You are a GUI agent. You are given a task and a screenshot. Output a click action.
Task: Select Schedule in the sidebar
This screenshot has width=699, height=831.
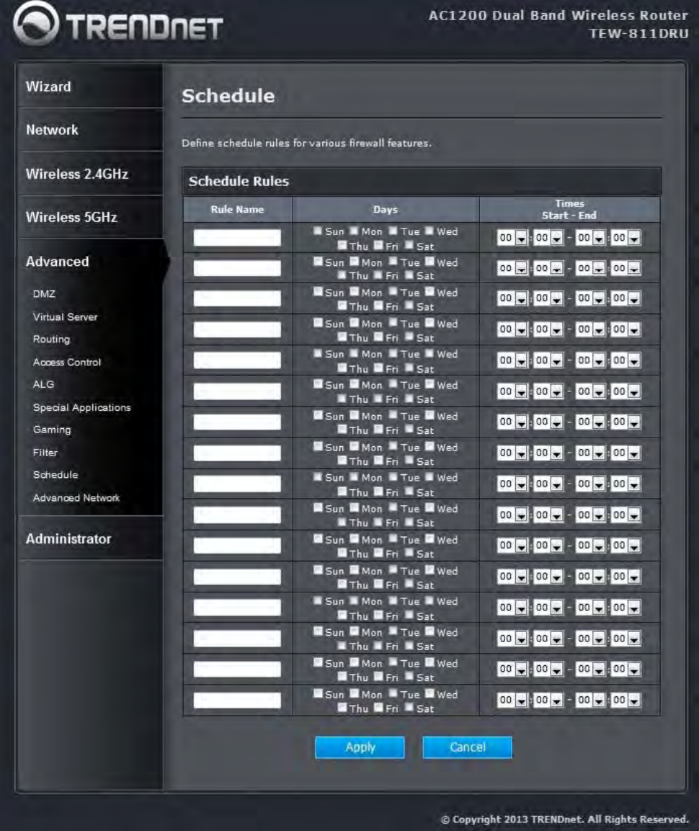coord(55,475)
